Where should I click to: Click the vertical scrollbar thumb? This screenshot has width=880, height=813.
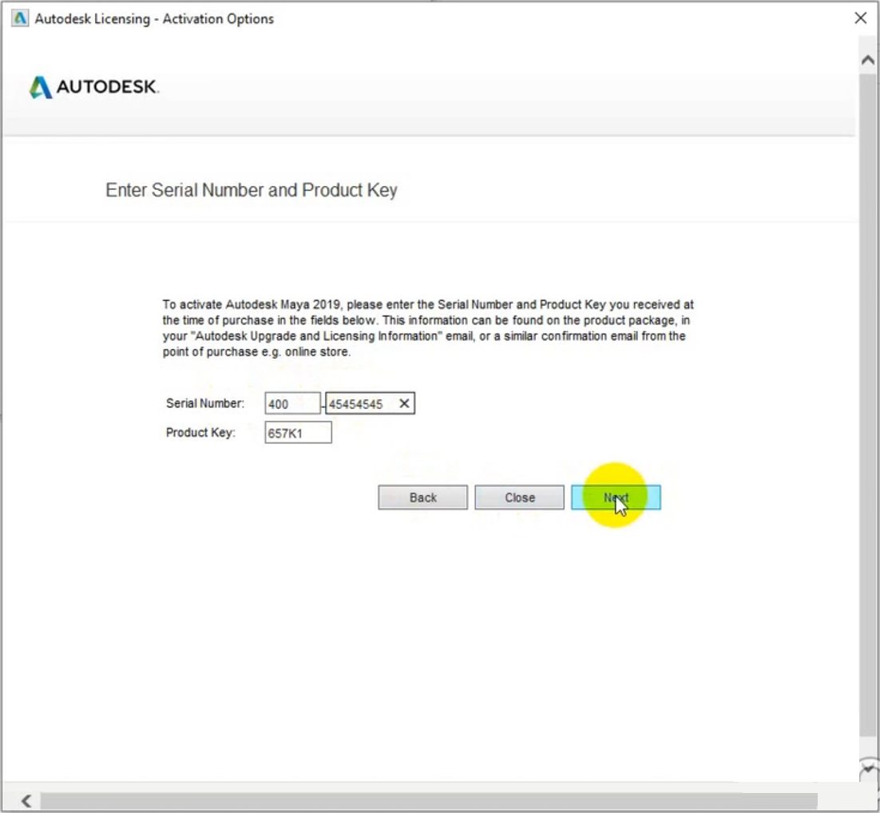868,399
